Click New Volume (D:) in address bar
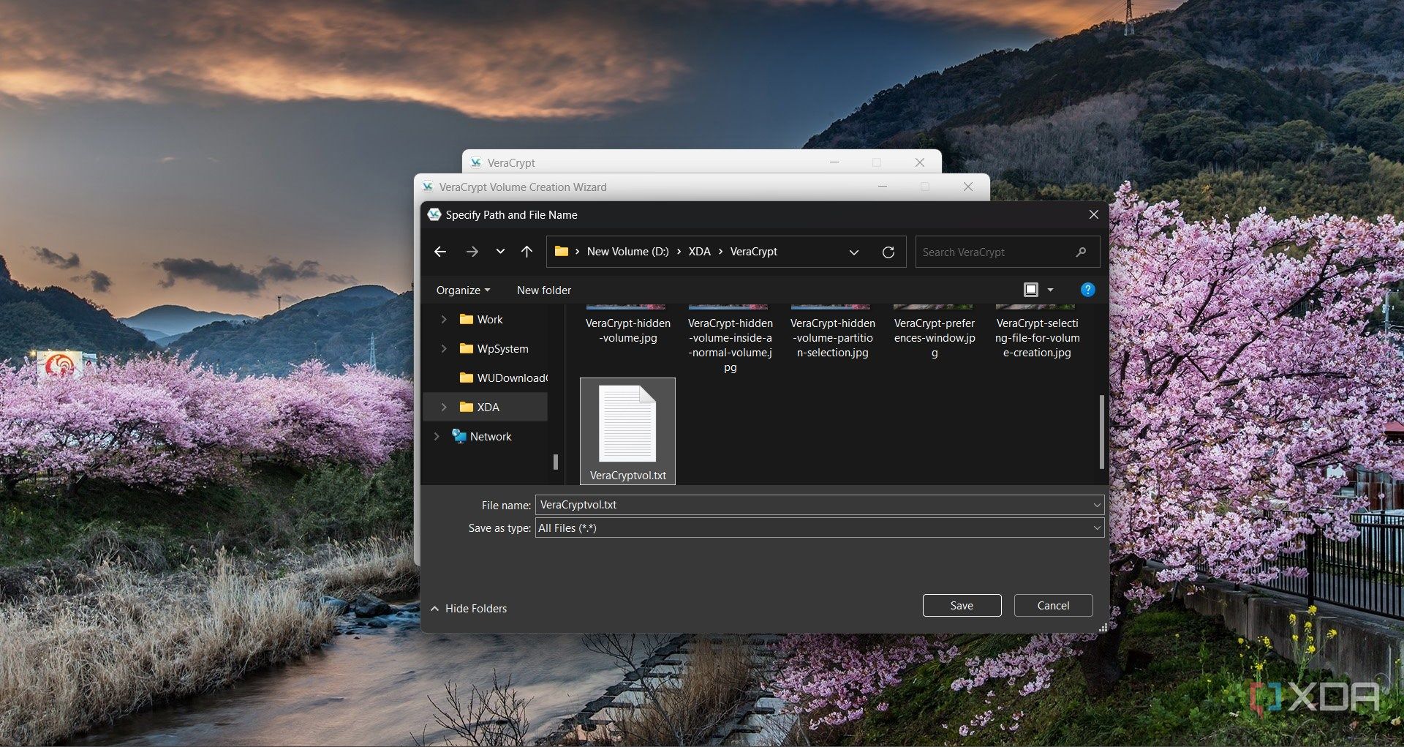The width and height of the screenshot is (1404, 747). pyautogui.click(x=627, y=252)
